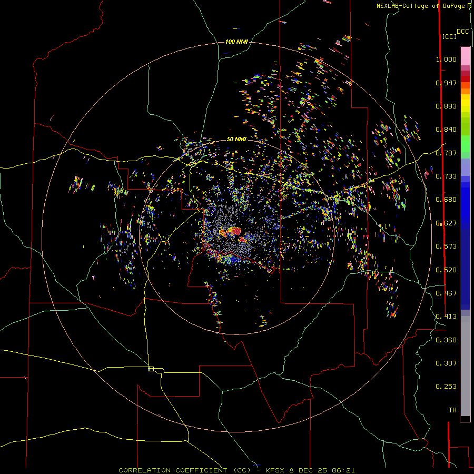Click the 0.573 scale value label
The image size is (474, 474).
[x=446, y=246]
